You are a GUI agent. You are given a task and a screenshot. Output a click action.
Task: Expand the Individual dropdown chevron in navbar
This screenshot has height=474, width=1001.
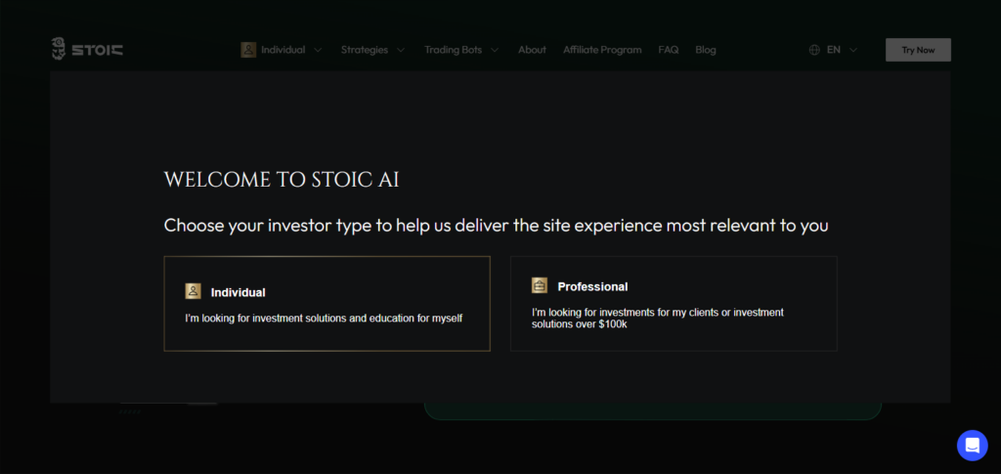[x=318, y=50]
